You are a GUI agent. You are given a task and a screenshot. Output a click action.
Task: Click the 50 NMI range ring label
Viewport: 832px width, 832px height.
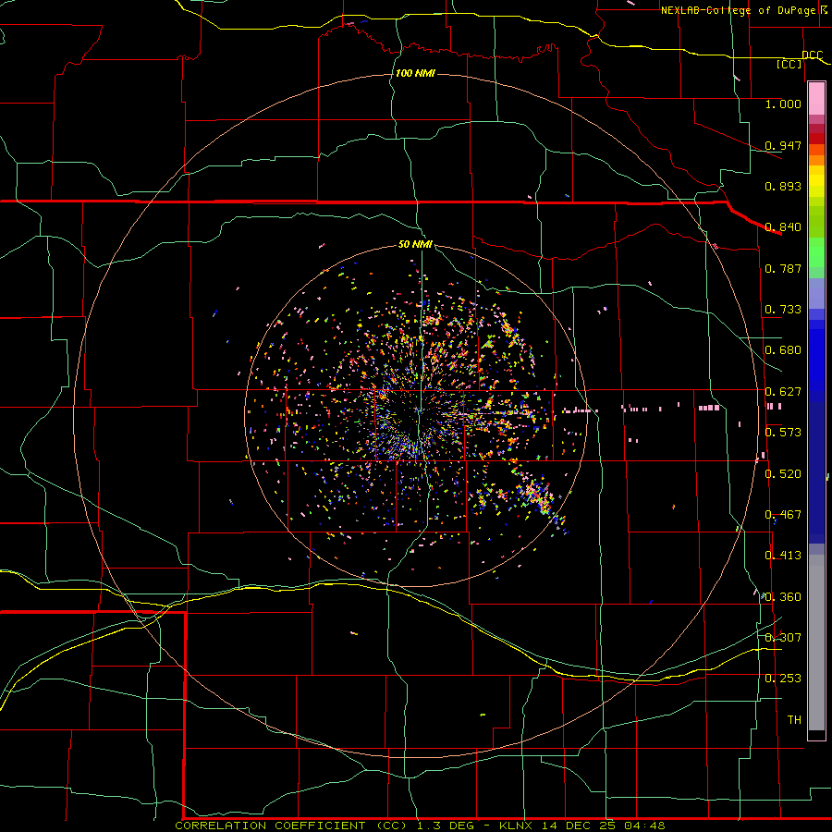point(415,244)
